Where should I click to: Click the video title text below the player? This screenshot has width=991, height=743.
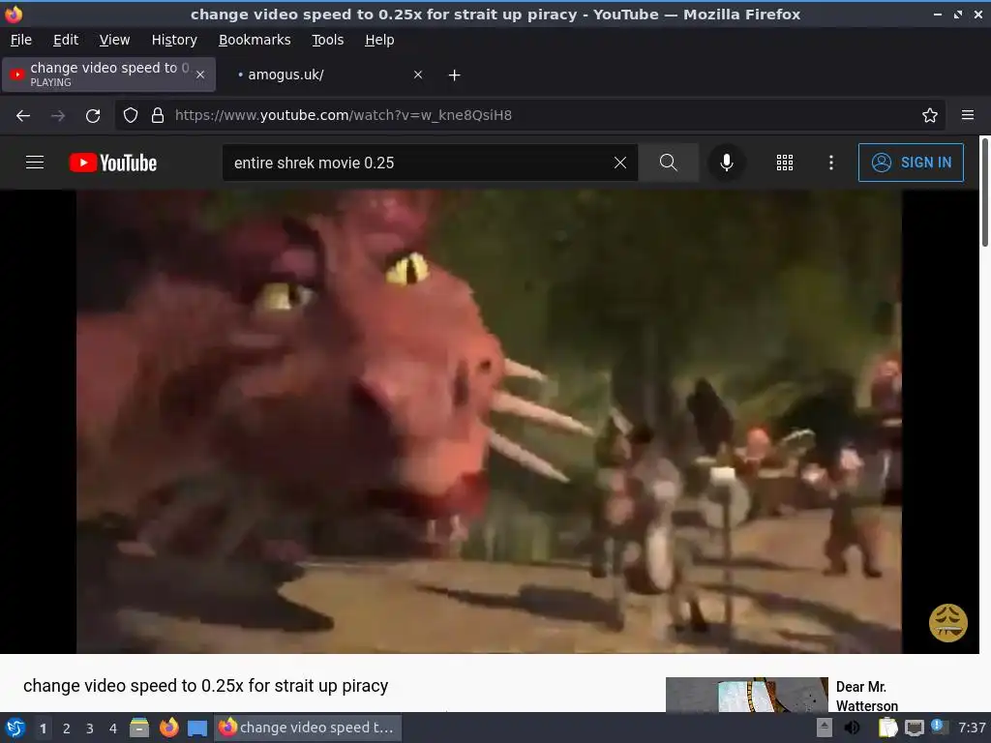(205, 686)
